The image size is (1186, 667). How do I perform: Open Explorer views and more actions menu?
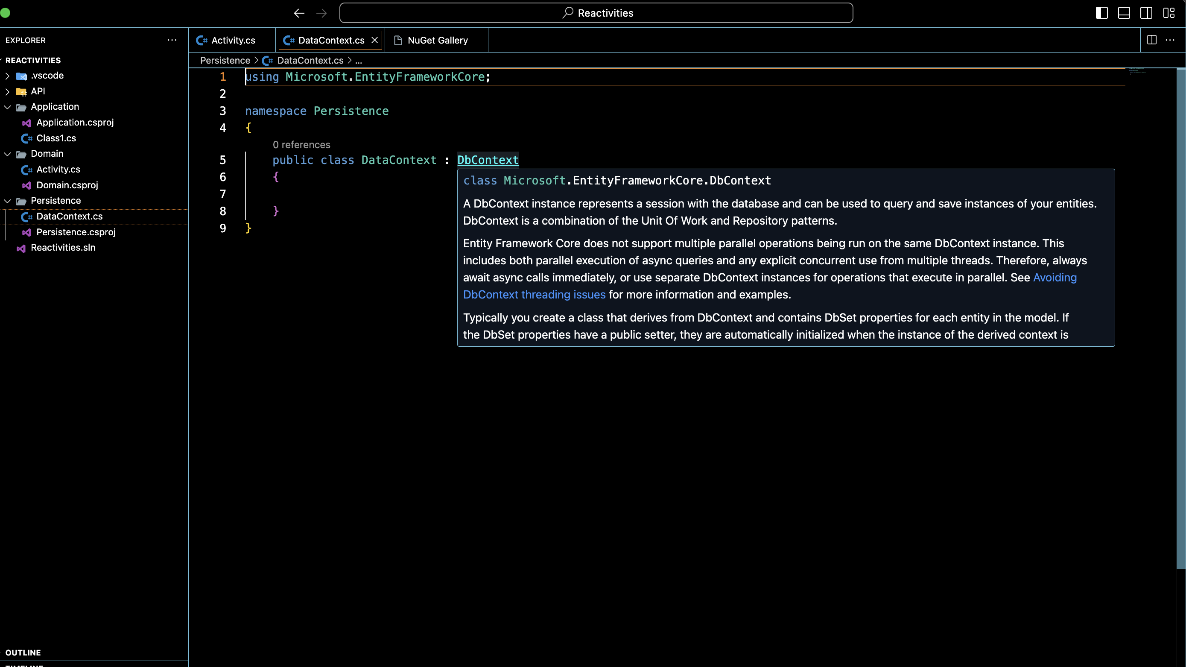(172, 40)
